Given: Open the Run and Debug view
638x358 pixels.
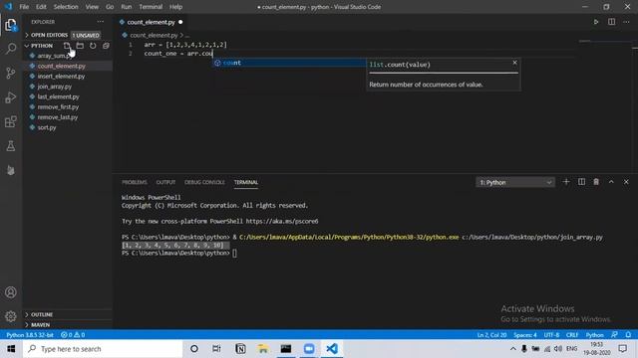Looking at the screenshot, I should [11, 97].
